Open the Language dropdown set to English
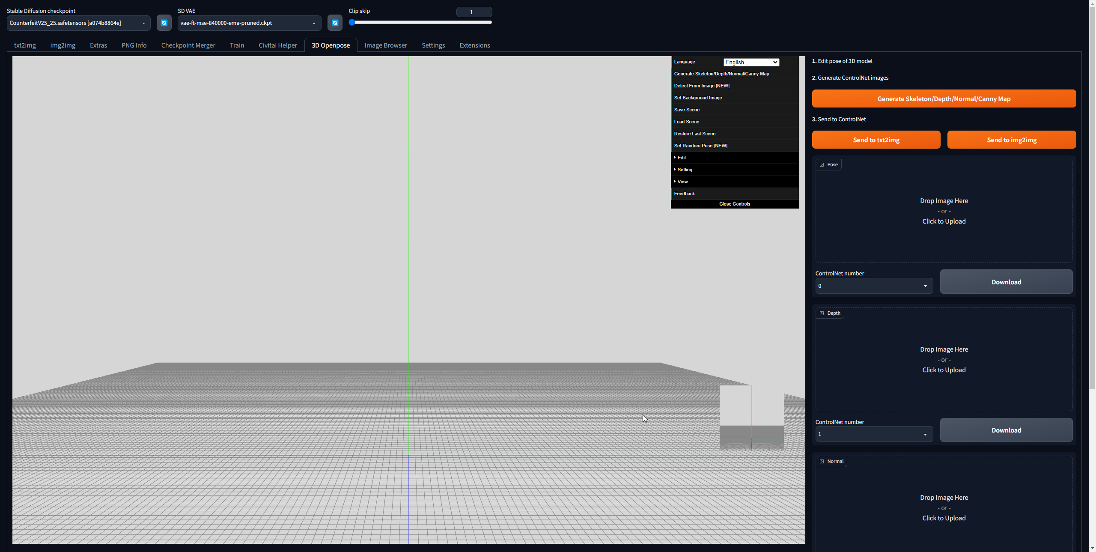 tap(751, 62)
